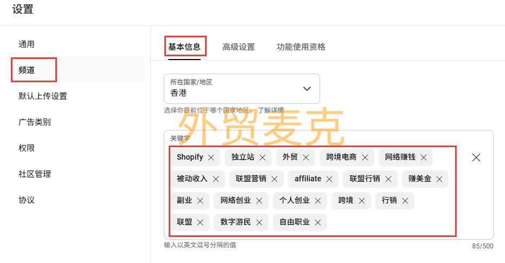Open 社区管理 settings section
The width and height of the screenshot is (505, 263).
35,174
